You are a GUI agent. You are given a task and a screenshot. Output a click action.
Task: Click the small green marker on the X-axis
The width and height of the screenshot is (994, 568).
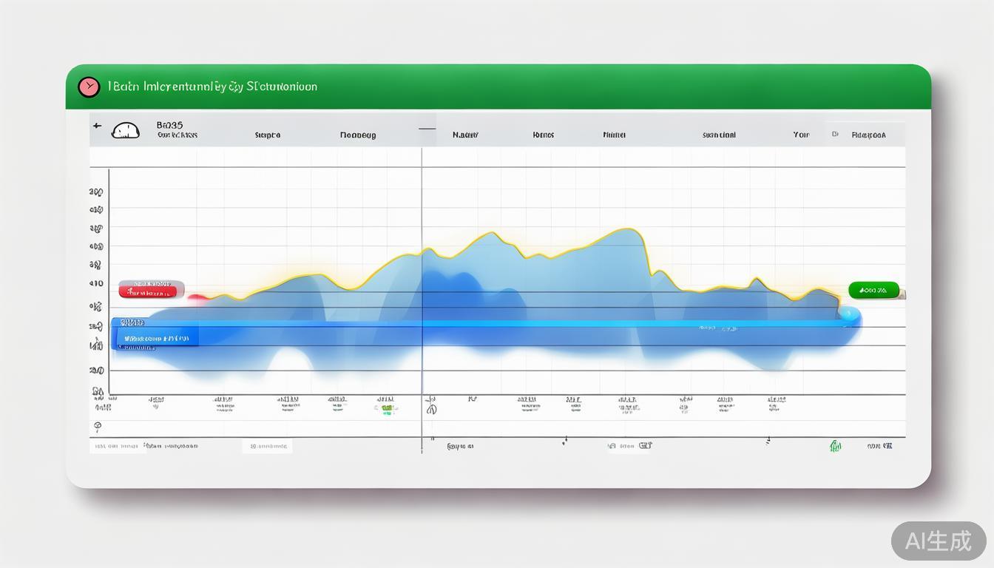[x=387, y=409]
